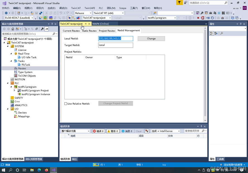Click the wrench Properties icon in top toolbar

click(x=202, y=13)
